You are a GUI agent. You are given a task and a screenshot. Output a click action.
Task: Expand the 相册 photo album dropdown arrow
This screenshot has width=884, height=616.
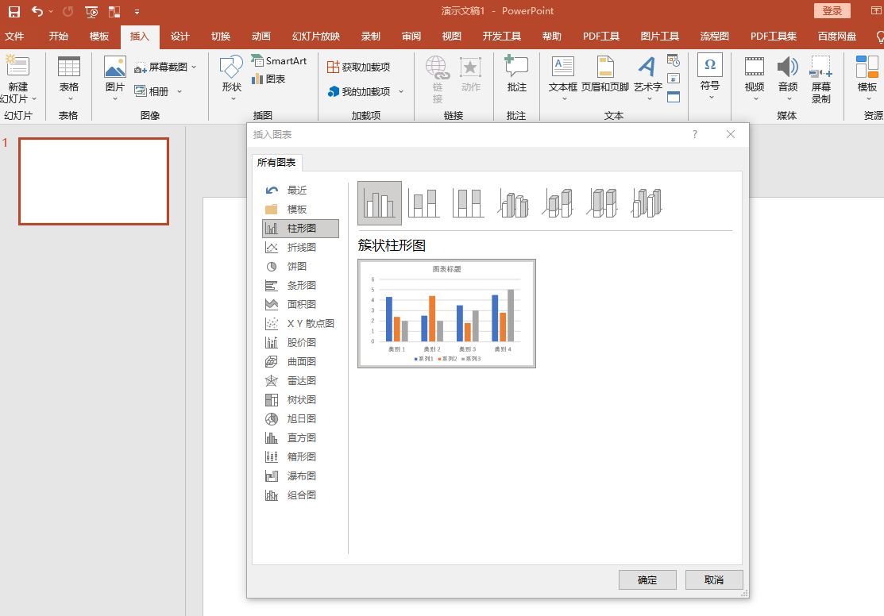click(x=180, y=91)
